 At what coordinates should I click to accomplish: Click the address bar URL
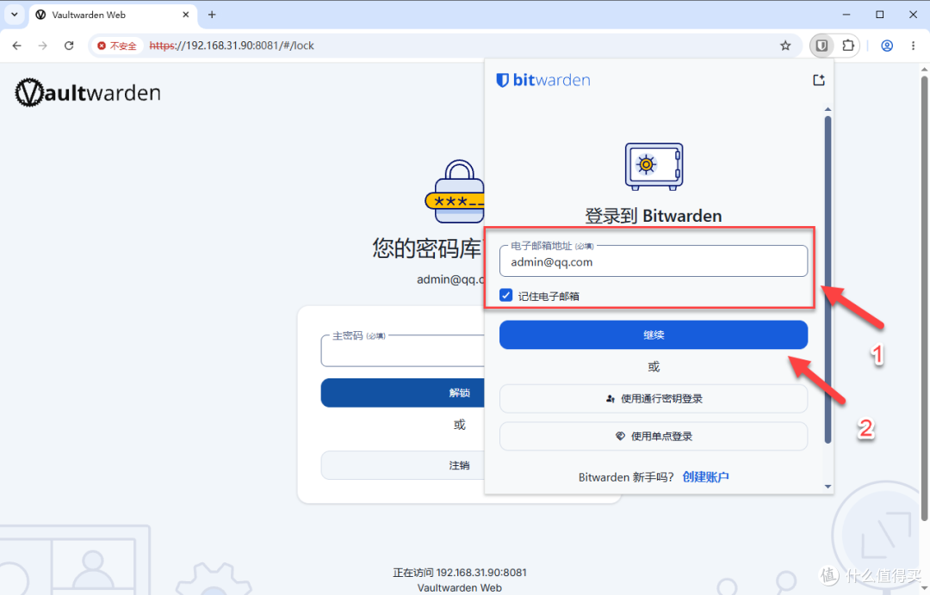(x=232, y=46)
